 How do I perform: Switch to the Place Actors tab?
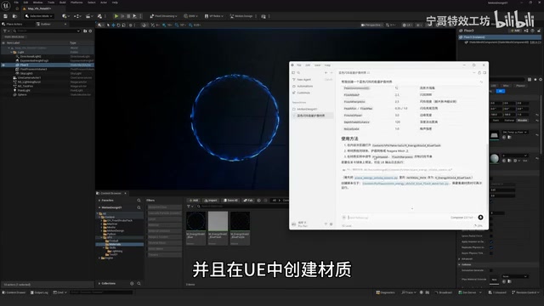13,25
